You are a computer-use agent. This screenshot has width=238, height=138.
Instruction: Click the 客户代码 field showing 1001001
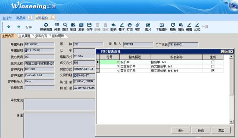39,69
